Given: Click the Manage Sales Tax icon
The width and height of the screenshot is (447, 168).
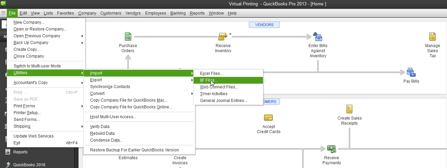Looking at the screenshot, I should pyautogui.click(x=432, y=36).
